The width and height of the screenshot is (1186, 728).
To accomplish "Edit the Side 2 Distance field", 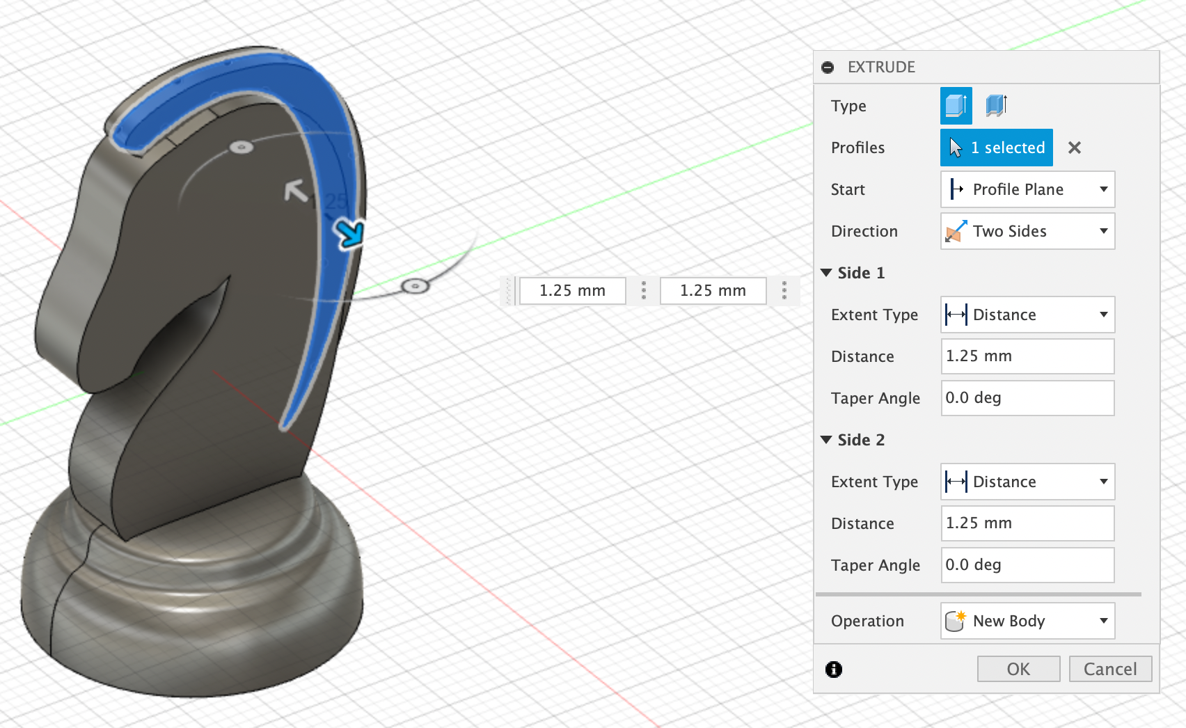I will (1027, 523).
